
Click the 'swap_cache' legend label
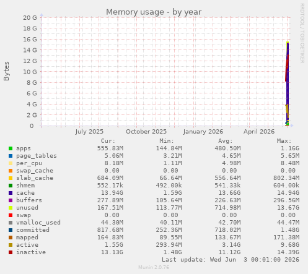pos(35,171)
